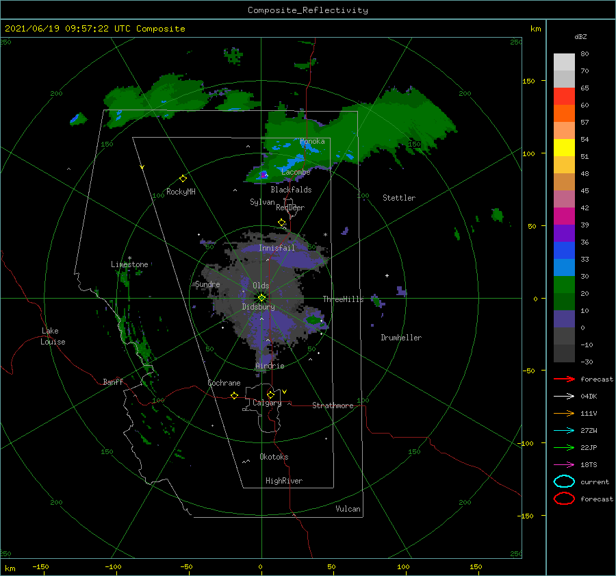
Task: Select the Cochrane label
Action: pos(224,383)
